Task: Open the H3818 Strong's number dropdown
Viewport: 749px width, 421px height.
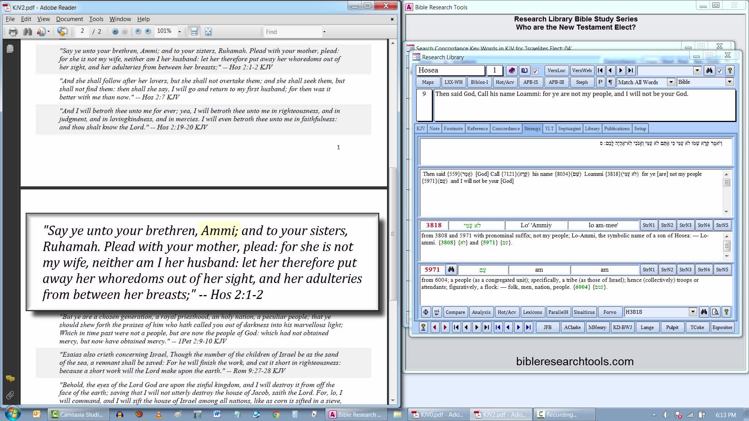Action: pos(693,312)
